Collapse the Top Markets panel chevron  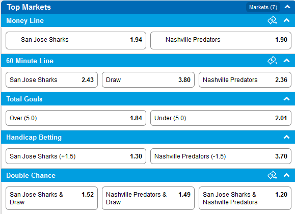(287, 7)
